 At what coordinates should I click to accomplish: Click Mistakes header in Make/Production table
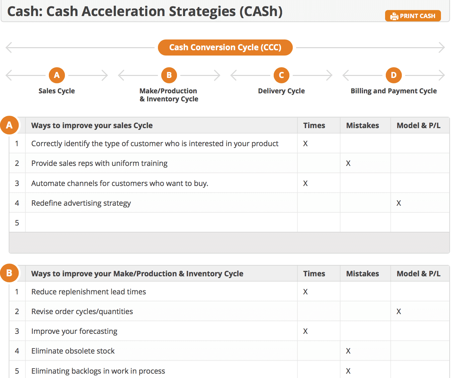[363, 274]
